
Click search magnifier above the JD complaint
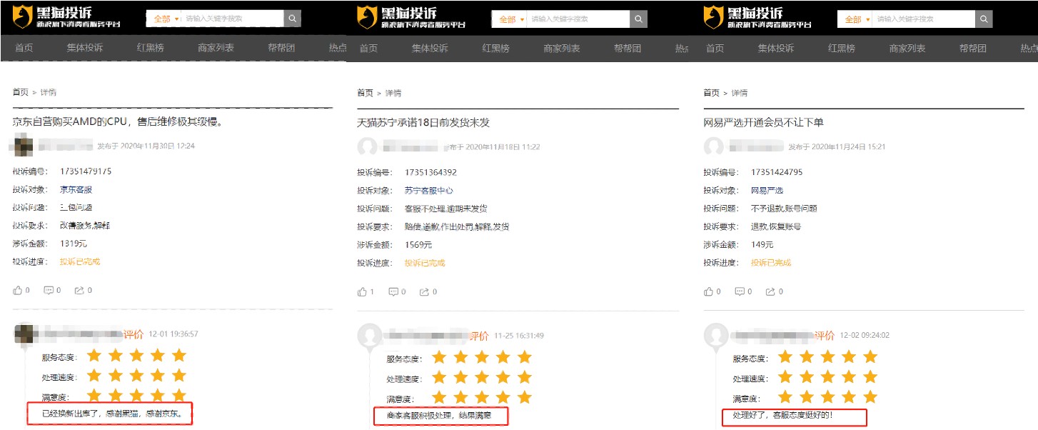coord(293,19)
